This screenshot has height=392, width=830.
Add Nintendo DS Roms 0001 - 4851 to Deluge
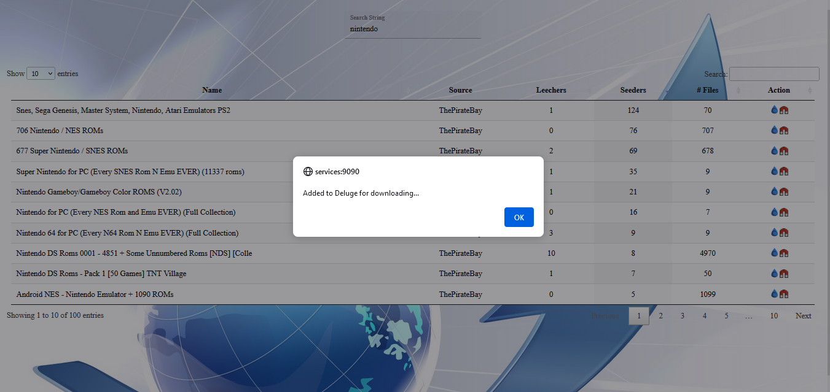(775, 253)
